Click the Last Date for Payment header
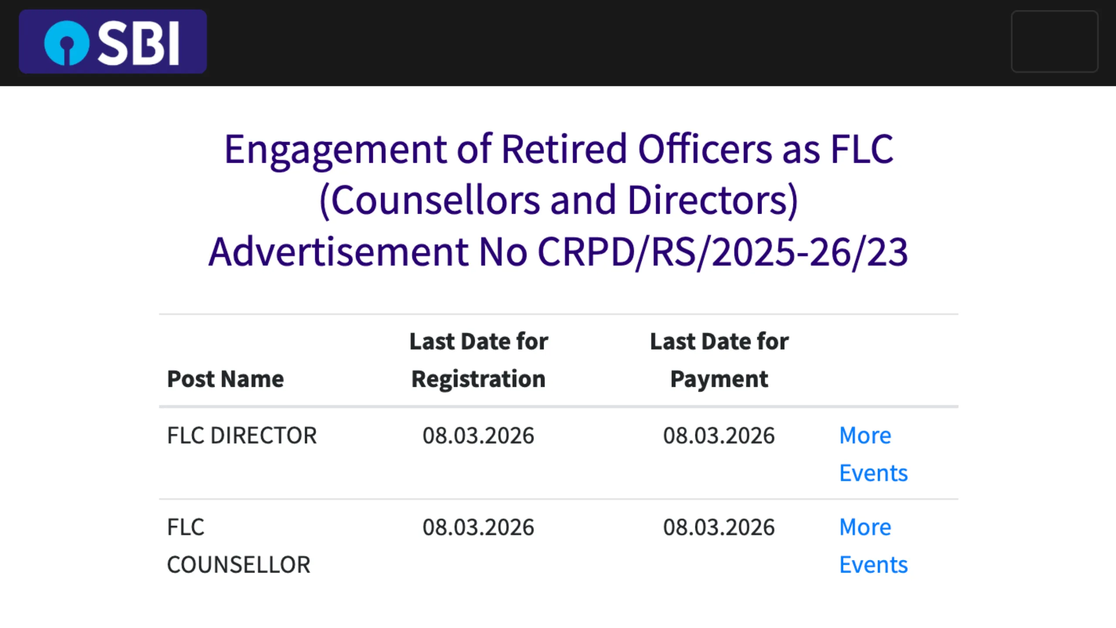The width and height of the screenshot is (1116, 628). (719, 360)
